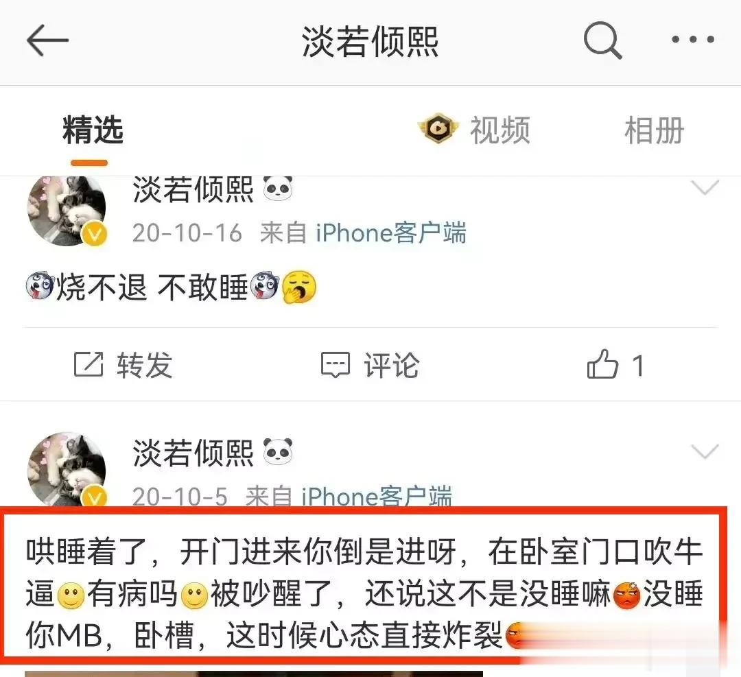Open the post text starting 哄睡着了
This screenshot has width=741, height=677.
[364, 593]
